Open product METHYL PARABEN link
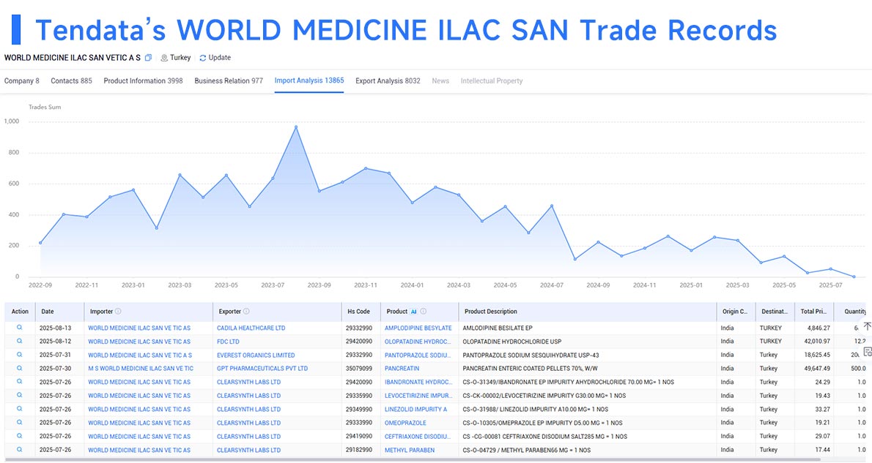The width and height of the screenshot is (872, 463). (x=410, y=451)
